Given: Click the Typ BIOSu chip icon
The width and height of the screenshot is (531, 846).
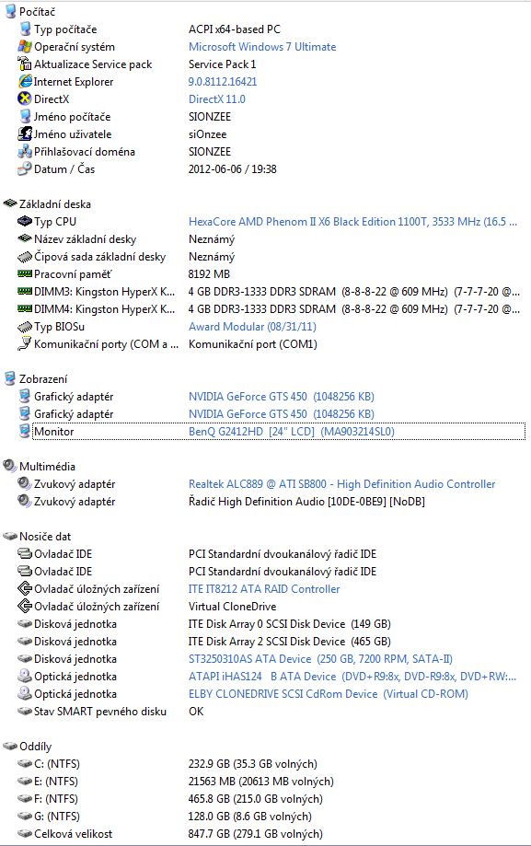Looking at the screenshot, I should [x=25, y=327].
